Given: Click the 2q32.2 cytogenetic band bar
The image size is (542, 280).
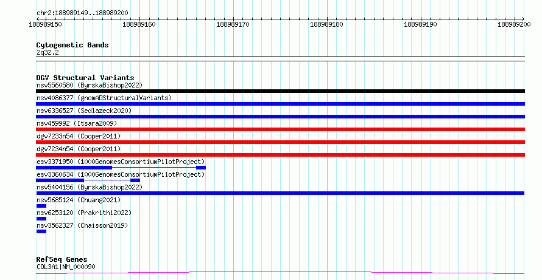Looking at the screenshot, I should tap(280, 59).
